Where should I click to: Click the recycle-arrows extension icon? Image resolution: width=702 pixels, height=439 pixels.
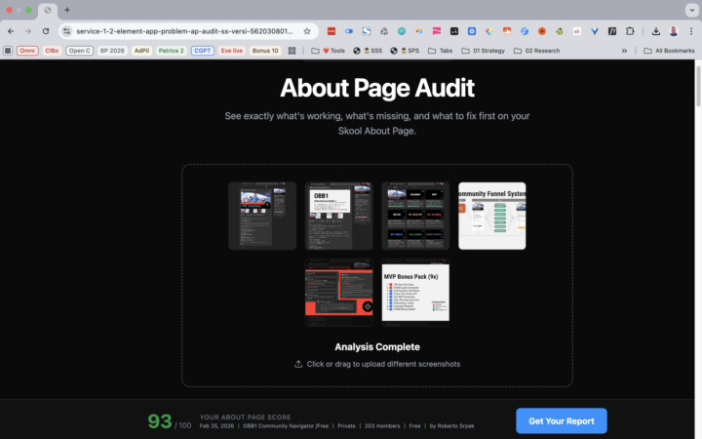pyautogui.click(x=384, y=31)
